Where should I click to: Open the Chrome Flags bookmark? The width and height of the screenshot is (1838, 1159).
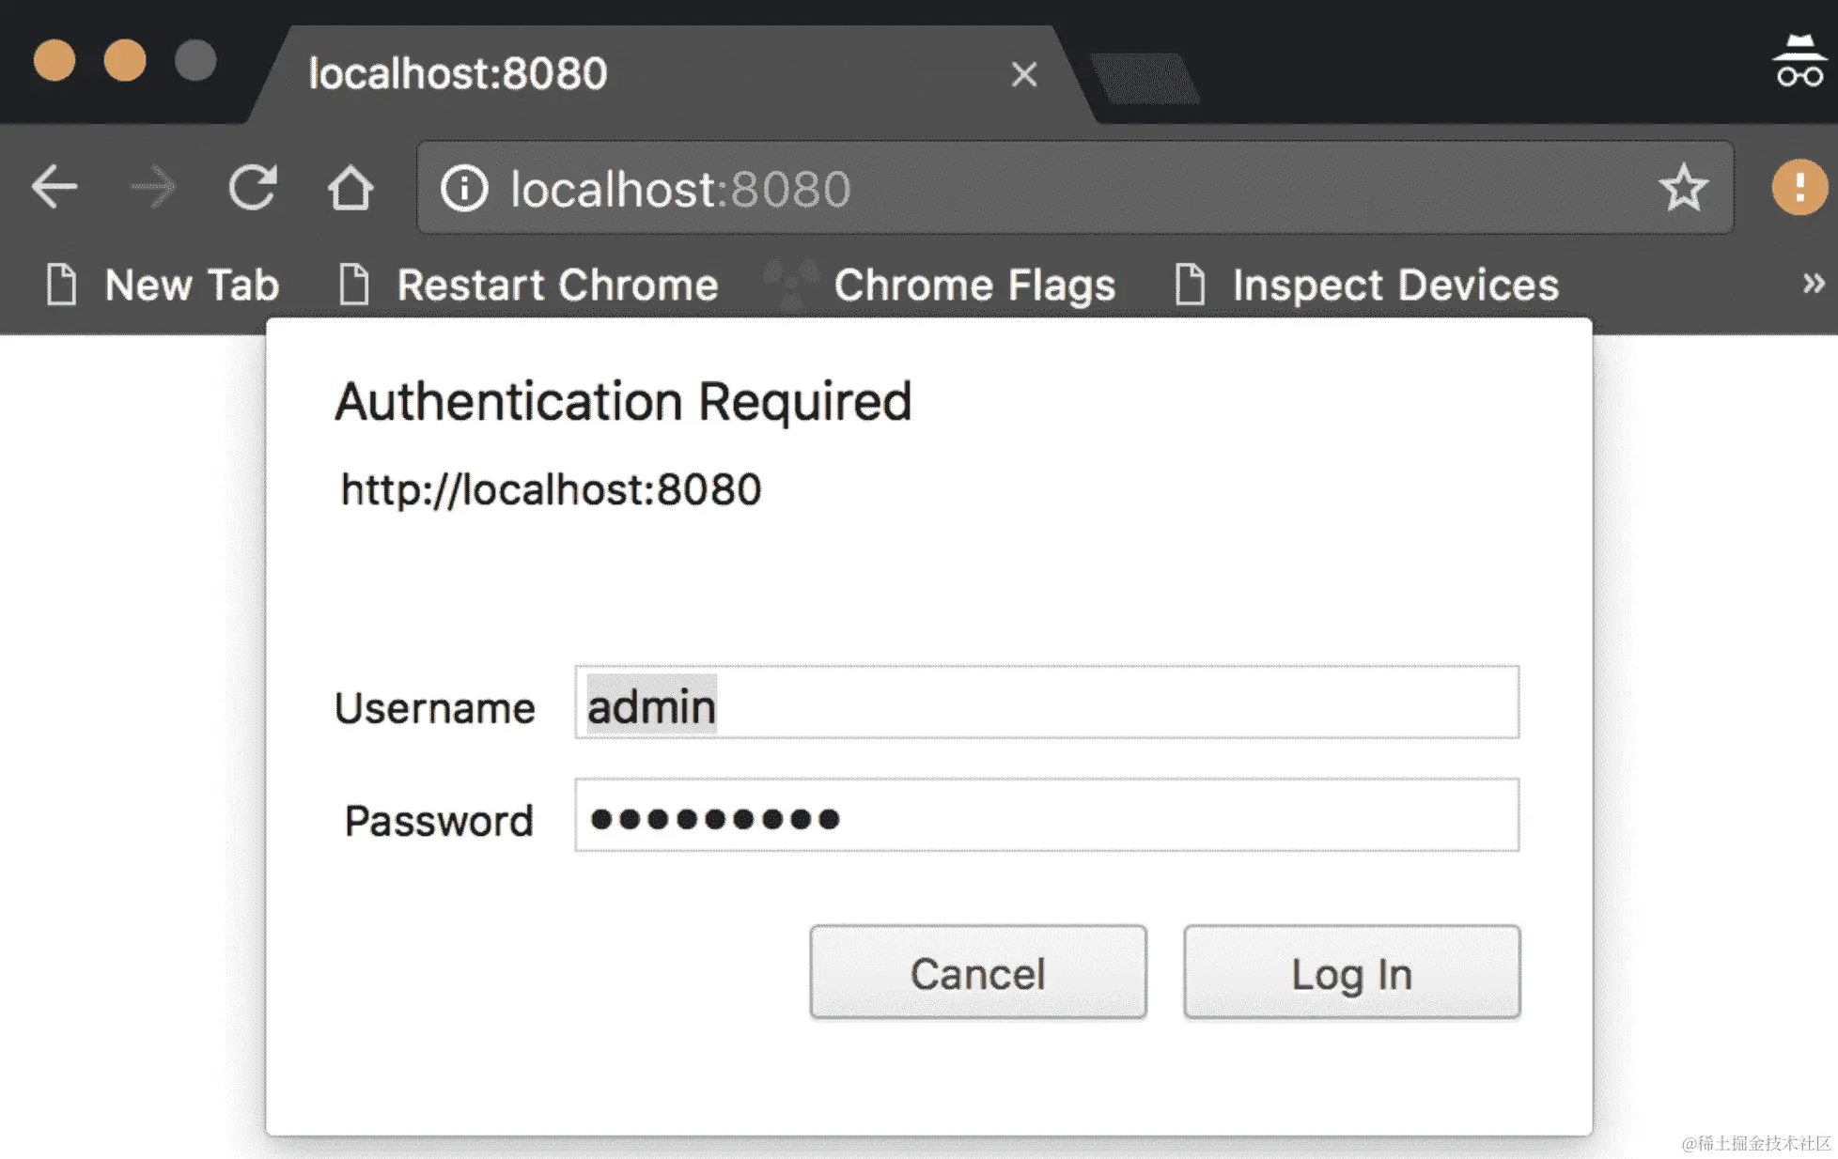(942, 285)
